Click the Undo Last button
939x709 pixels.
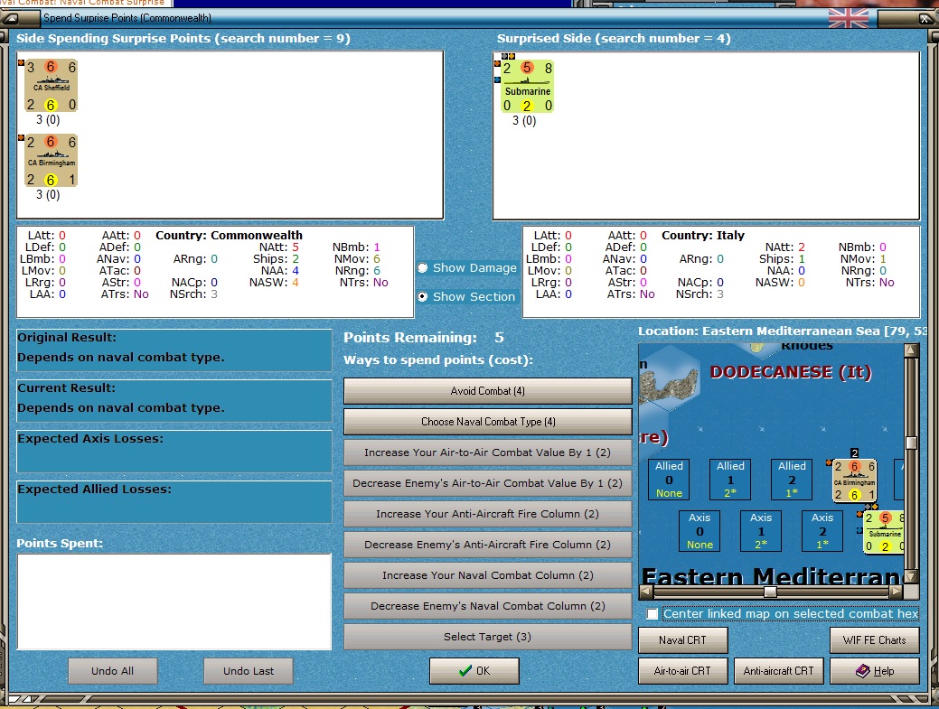249,671
